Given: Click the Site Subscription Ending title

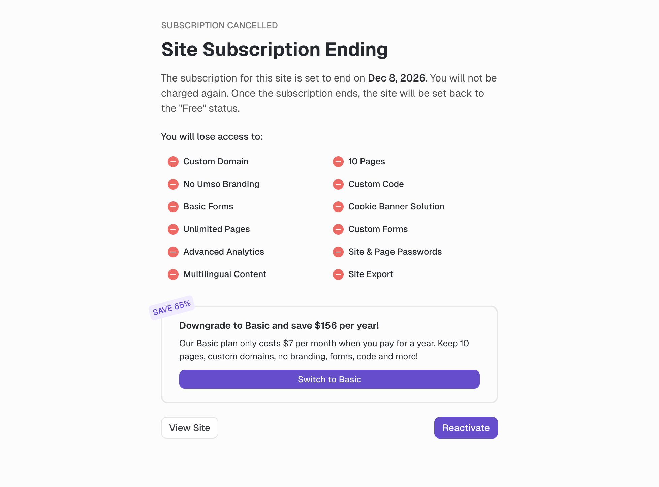Looking at the screenshot, I should pos(275,50).
